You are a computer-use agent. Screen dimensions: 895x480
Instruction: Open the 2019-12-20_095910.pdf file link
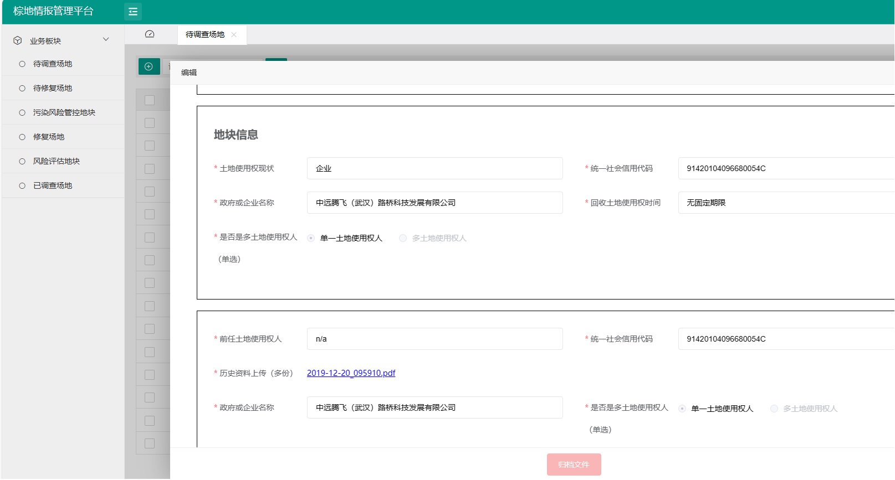(x=351, y=373)
